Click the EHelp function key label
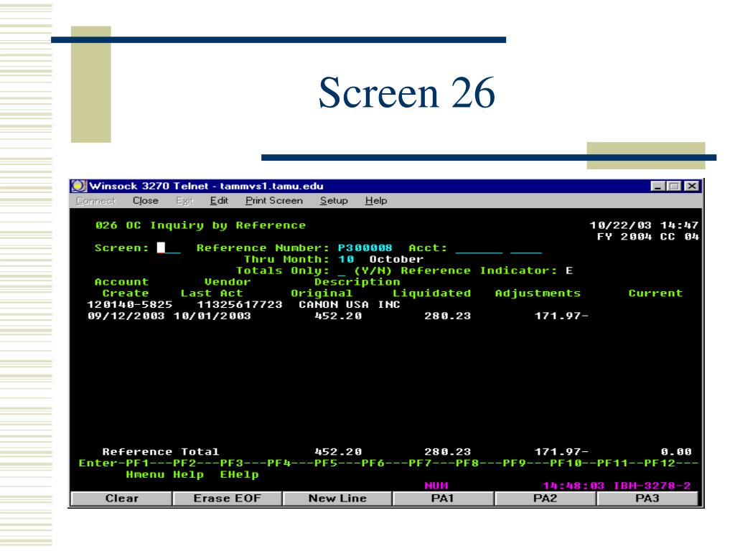This screenshot has width=735, height=551. 239,475
